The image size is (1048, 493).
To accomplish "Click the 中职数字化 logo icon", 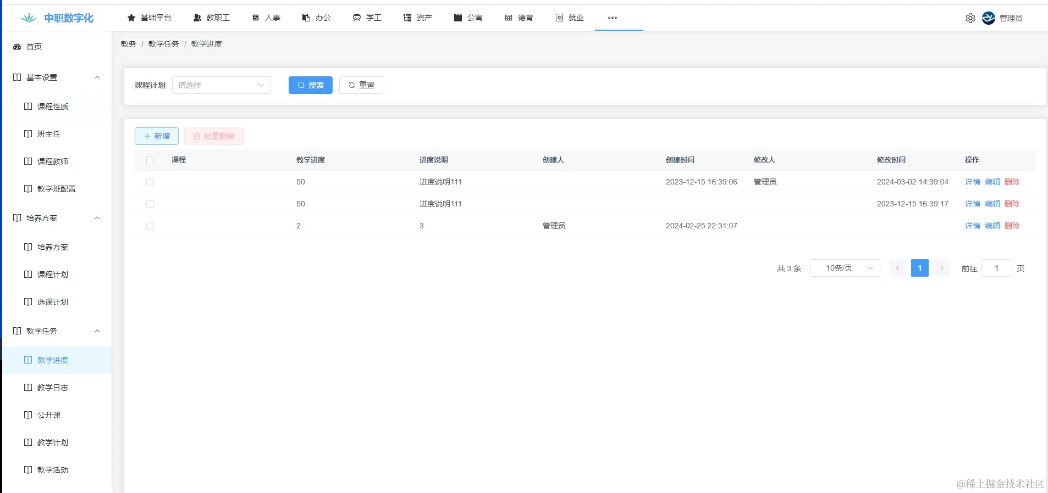I will [x=29, y=18].
